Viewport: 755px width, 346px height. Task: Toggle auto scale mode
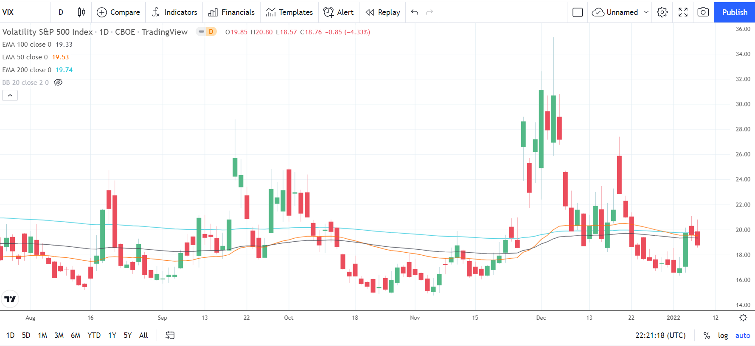[743, 335]
